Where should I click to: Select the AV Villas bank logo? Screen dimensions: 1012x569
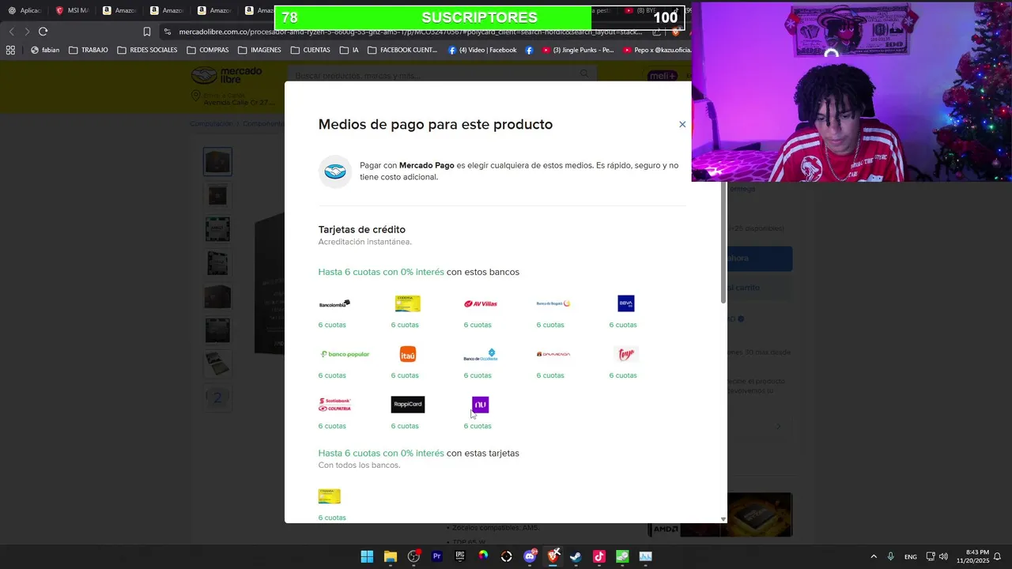(481, 303)
